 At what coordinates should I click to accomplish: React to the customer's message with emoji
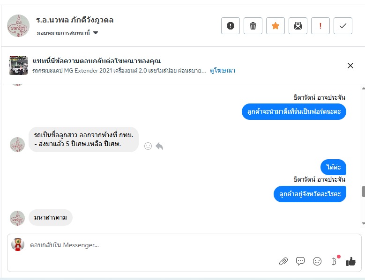148,146
